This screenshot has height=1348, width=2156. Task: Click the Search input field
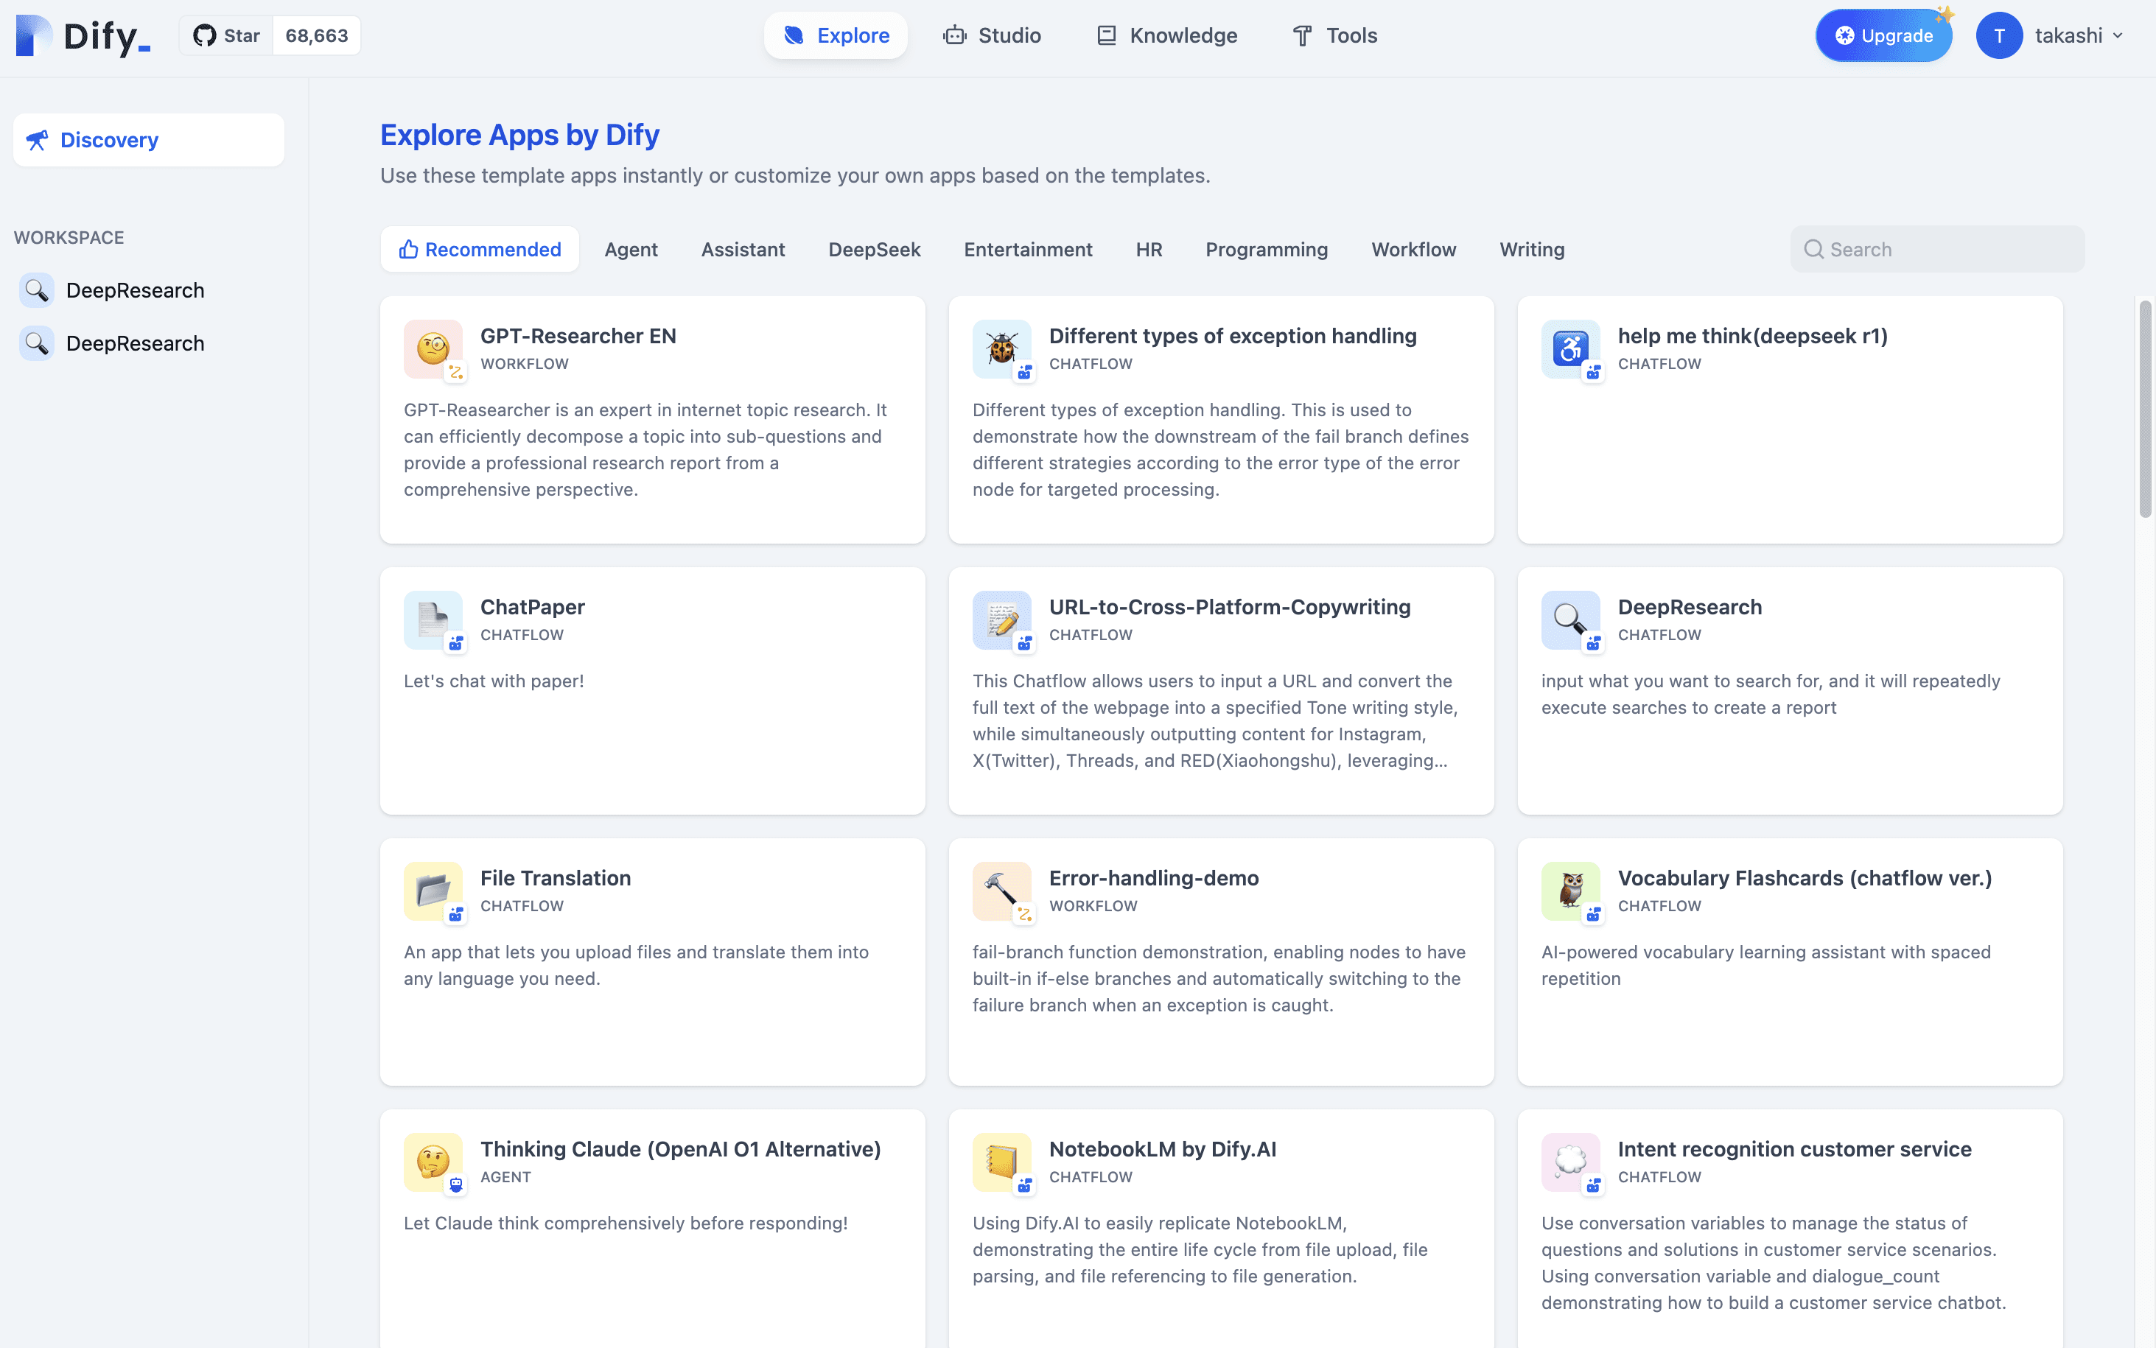point(1936,250)
